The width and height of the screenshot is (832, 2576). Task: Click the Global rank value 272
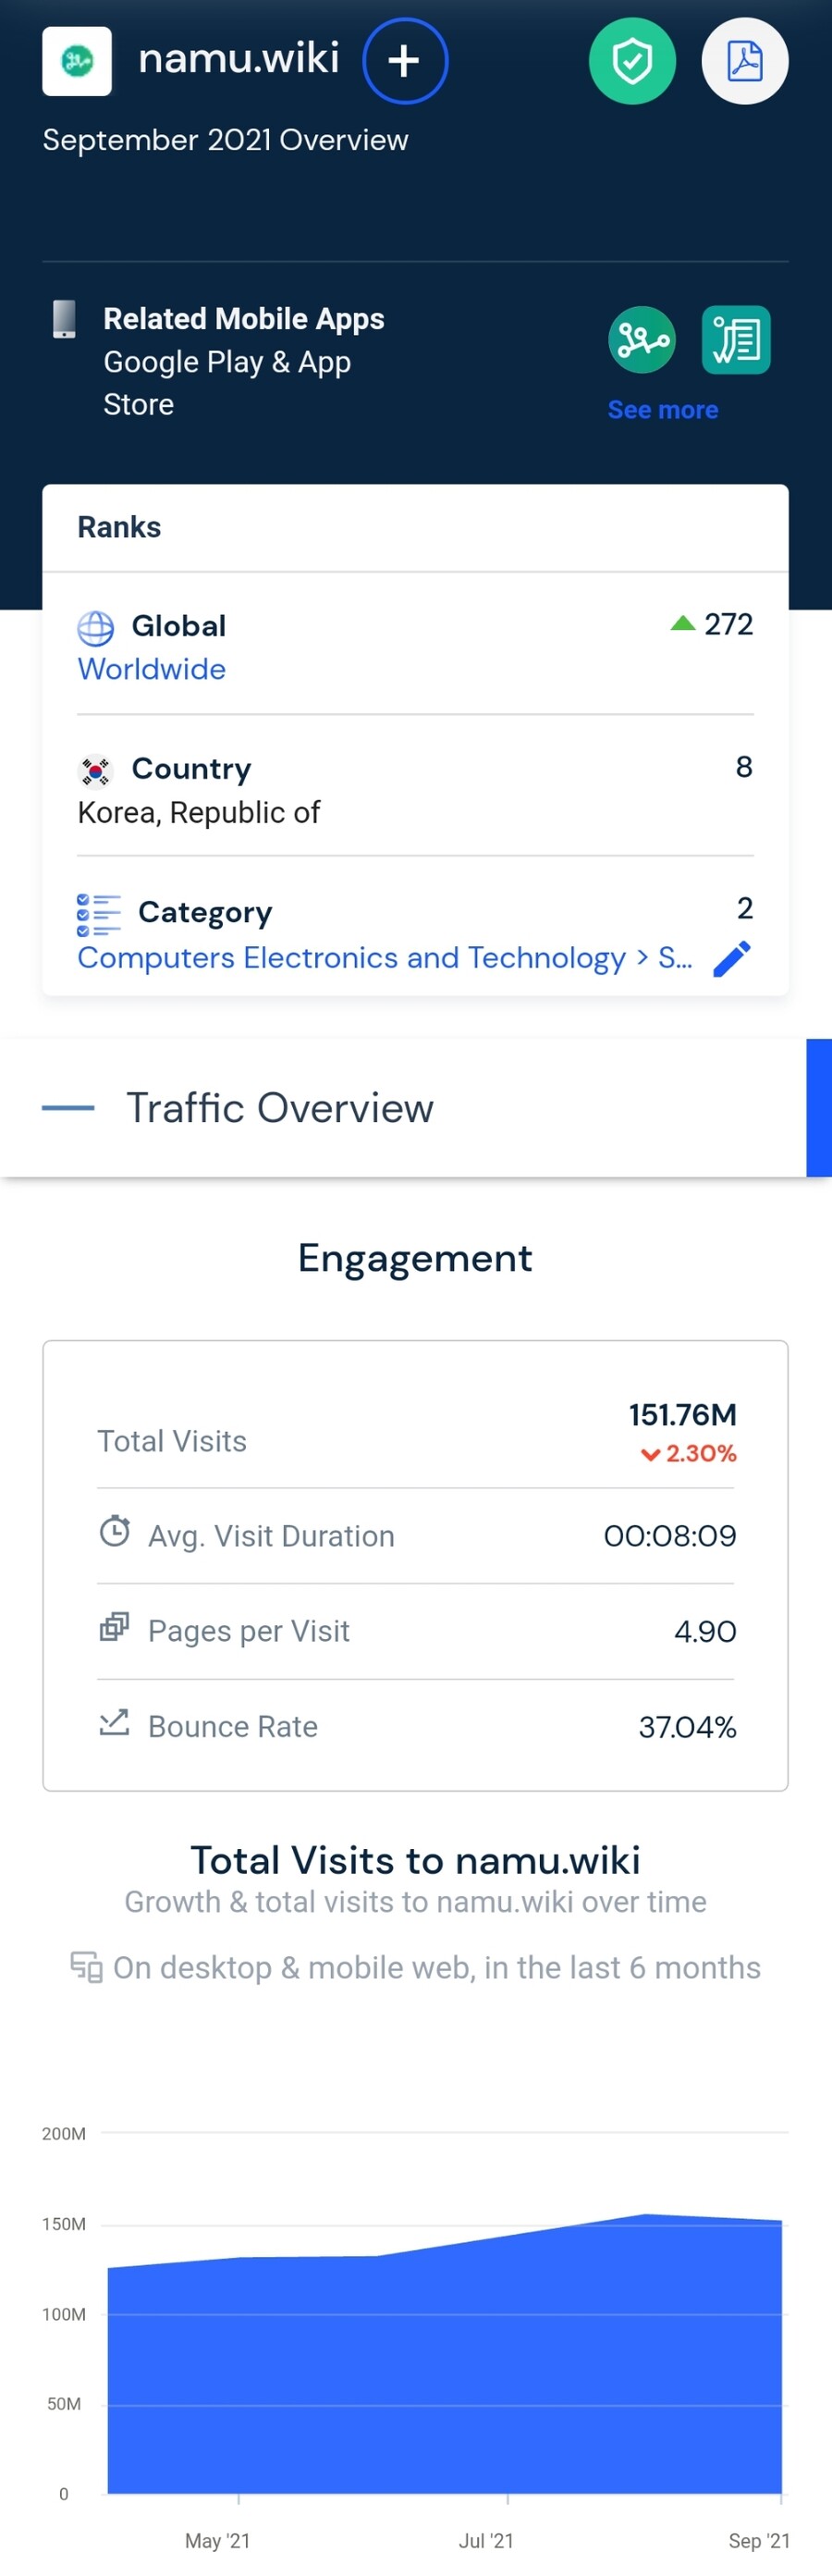click(729, 624)
